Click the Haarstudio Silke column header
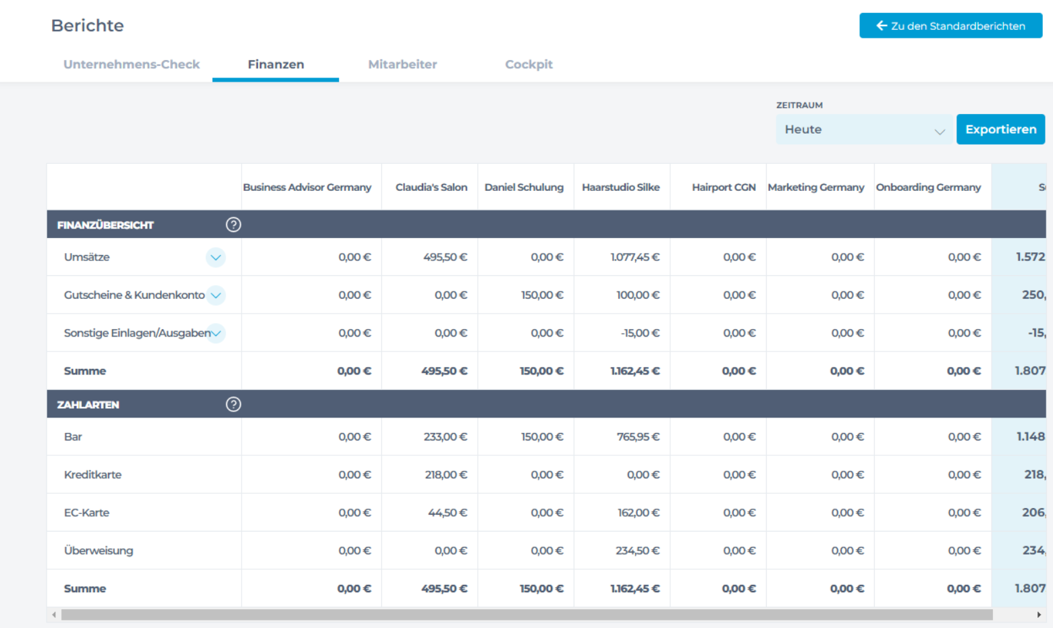1053x628 pixels. coord(621,188)
